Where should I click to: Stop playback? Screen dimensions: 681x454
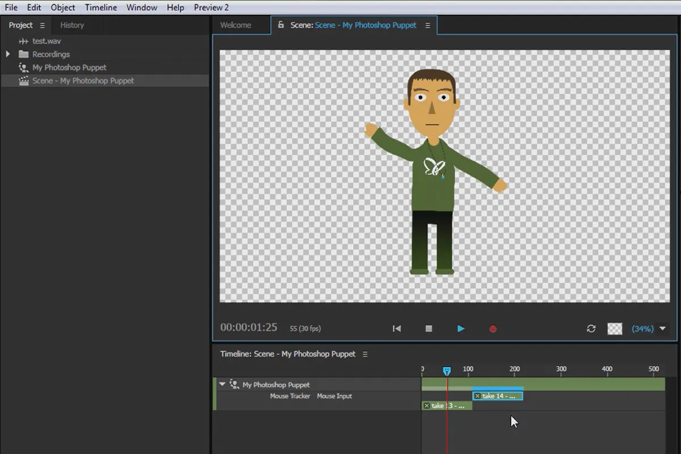pyautogui.click(x=429, y=329)
